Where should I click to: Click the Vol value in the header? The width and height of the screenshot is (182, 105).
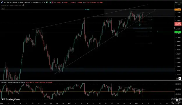tap(86, 2)
